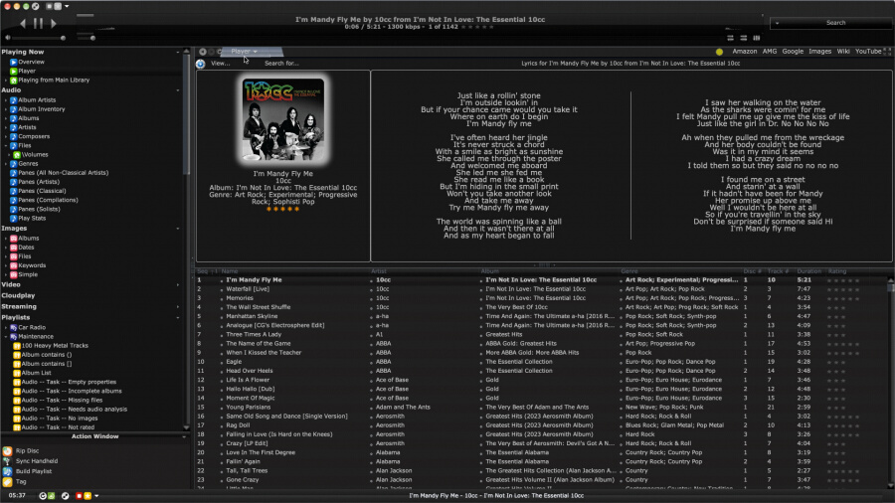Open the Wiki link
Image resolution: width=895 pixels, height=503 pixels.
[843, 52]
